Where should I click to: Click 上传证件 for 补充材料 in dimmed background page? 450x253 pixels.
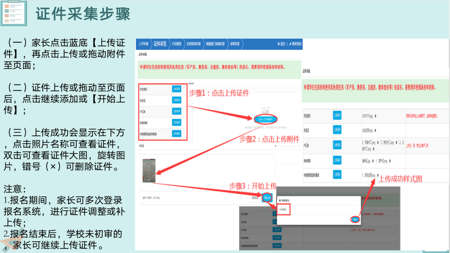[277, 238]
